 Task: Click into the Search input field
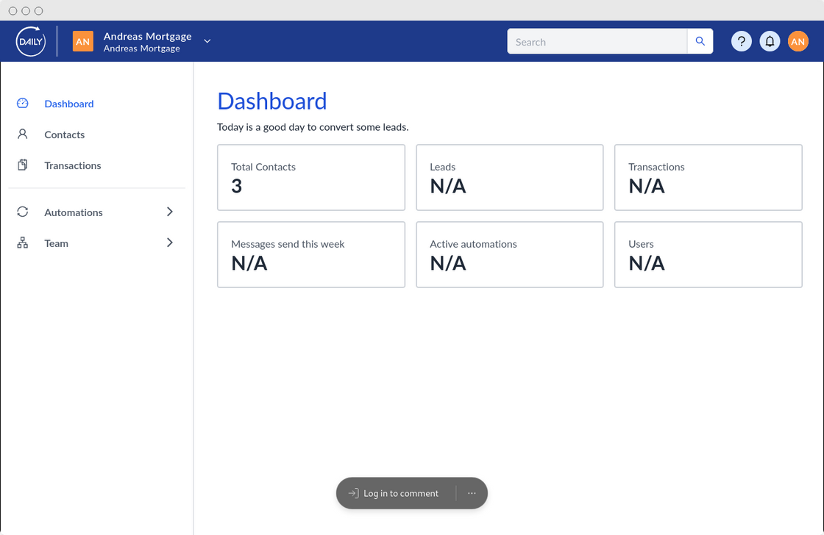coord(597,42)
